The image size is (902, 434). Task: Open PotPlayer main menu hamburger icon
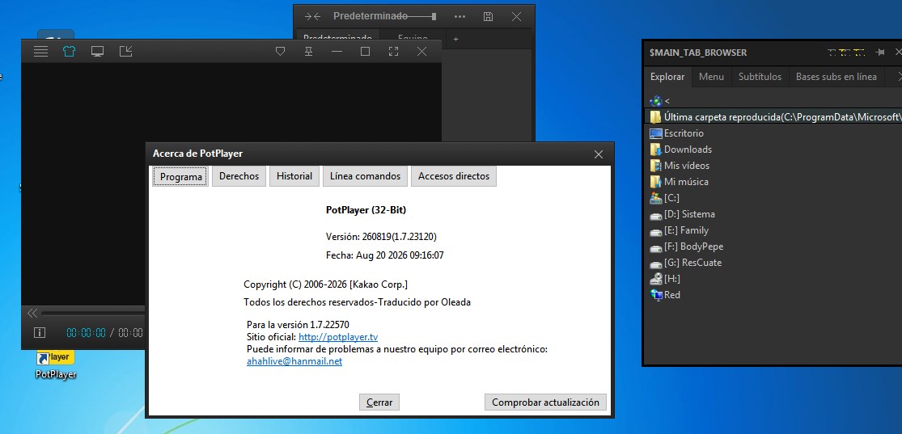40,52
